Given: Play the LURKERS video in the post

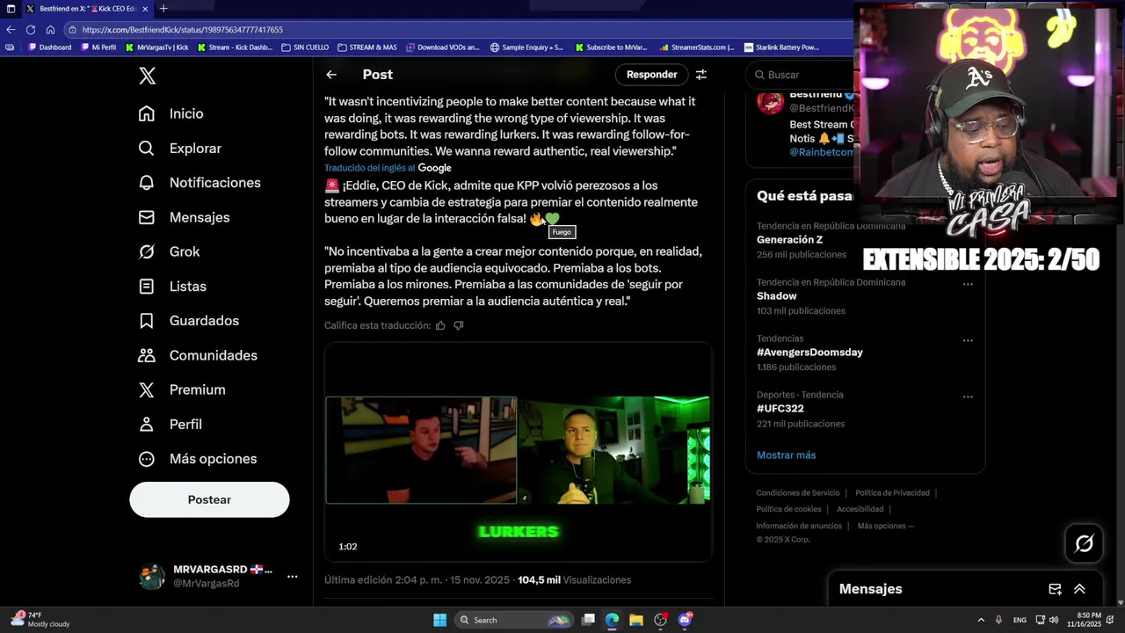Looking at the screenshot, I should [x=519, y=452].
